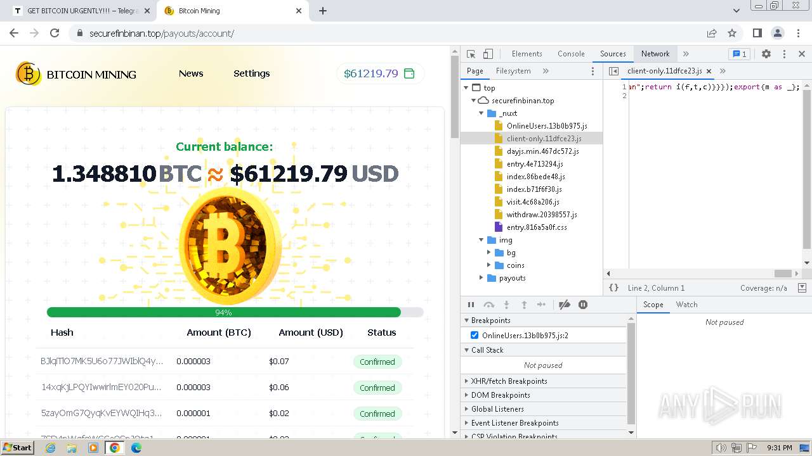Image resolution: width=812 pixels, height=456 pixels.
Task: Open the Sources navigator three-dot menu
Action: click(593, 71)
